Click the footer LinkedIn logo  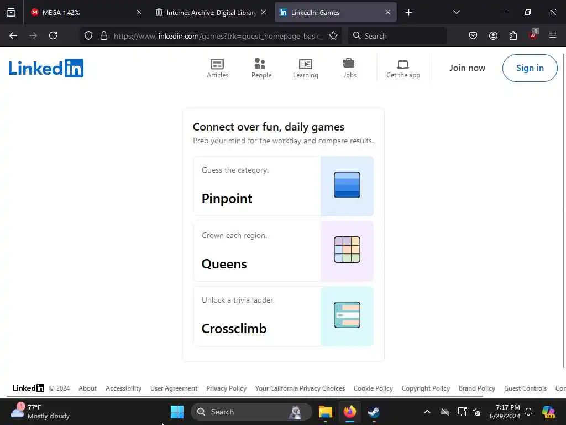click(x=29, y=388)
